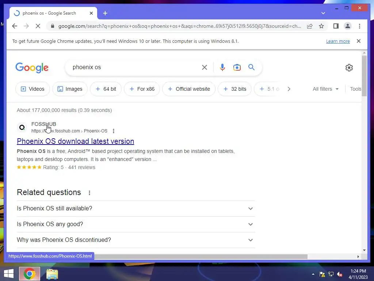
Task: Show hidden system tray icons
Action: click(313, 274)
